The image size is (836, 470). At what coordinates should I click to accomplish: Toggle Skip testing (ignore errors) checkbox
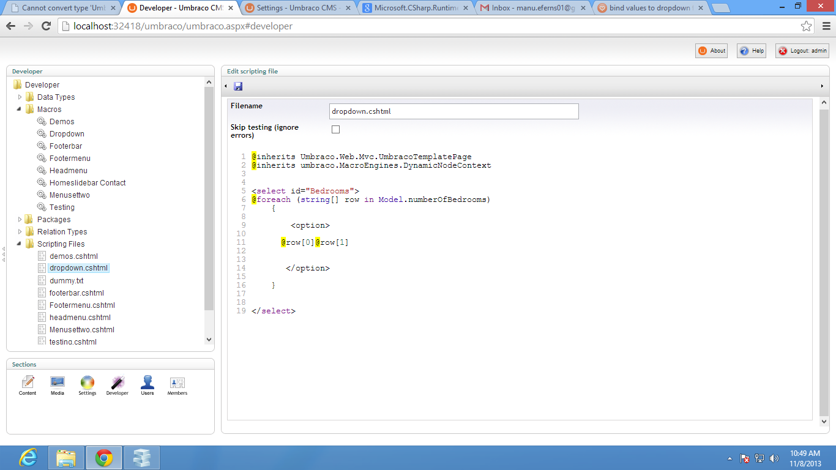pyautogui.click(x=335, y=129)
